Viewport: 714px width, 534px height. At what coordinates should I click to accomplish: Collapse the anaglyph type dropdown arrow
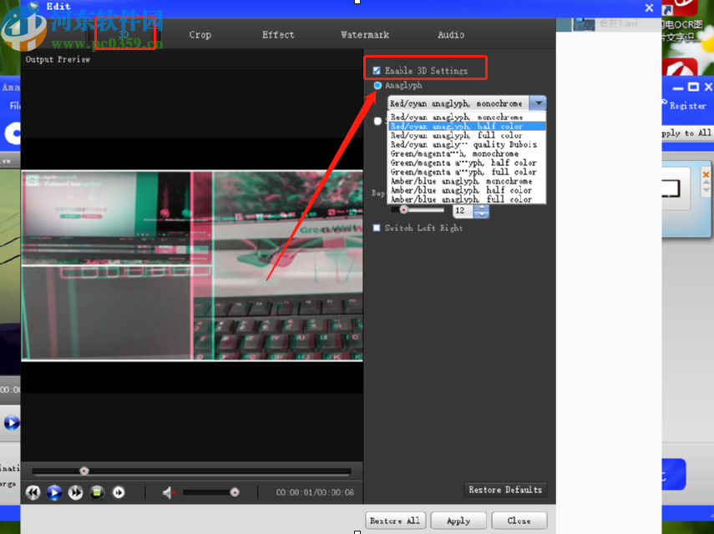pos(539,103)
